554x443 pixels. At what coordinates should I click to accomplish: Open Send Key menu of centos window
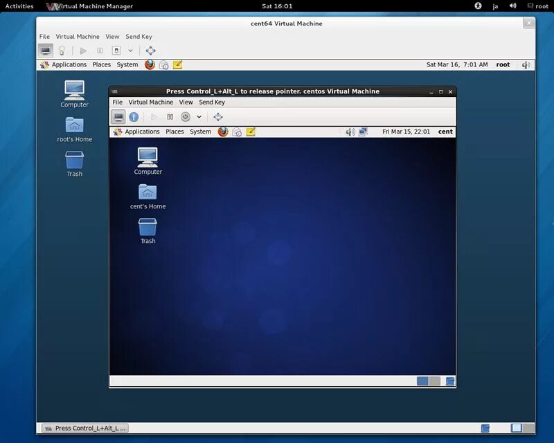tap(212, 102)
